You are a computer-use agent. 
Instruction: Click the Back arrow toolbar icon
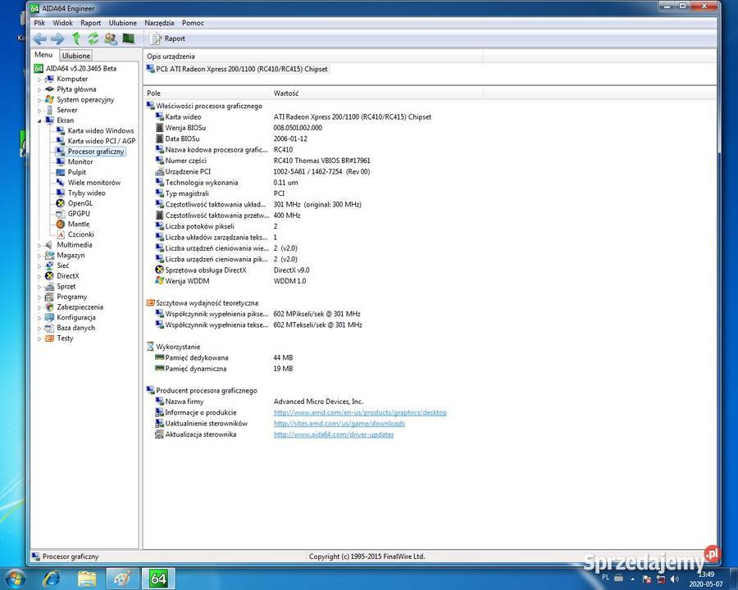point(40,39)
